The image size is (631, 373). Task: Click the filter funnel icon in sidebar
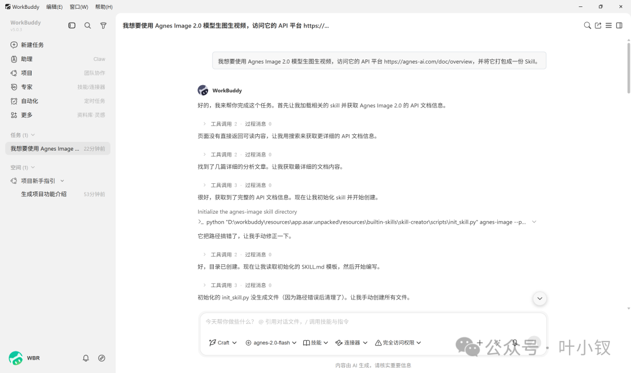pos(103,25)
